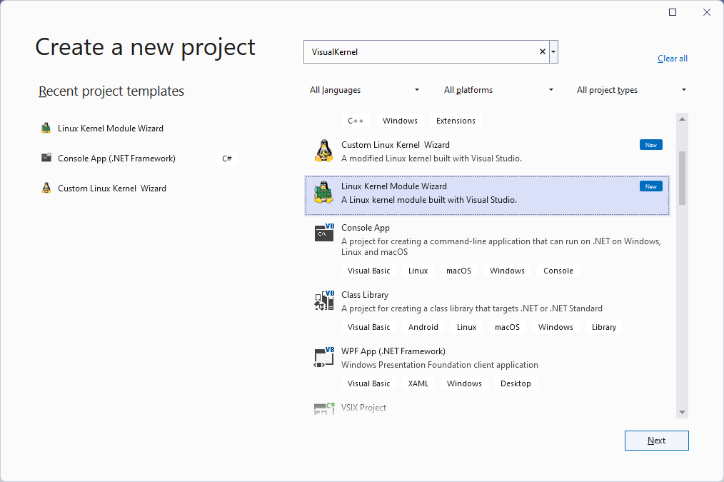Viewport: 724px width, 482px height.
Task: Open the search history dropdown arrow
Action: coord(553,51)
